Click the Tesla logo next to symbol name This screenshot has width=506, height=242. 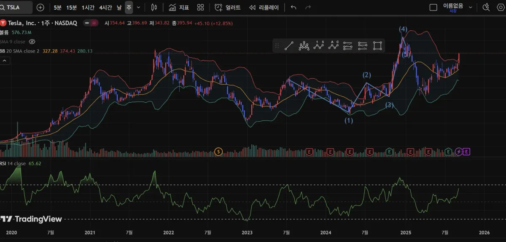(x=3, y=23)
